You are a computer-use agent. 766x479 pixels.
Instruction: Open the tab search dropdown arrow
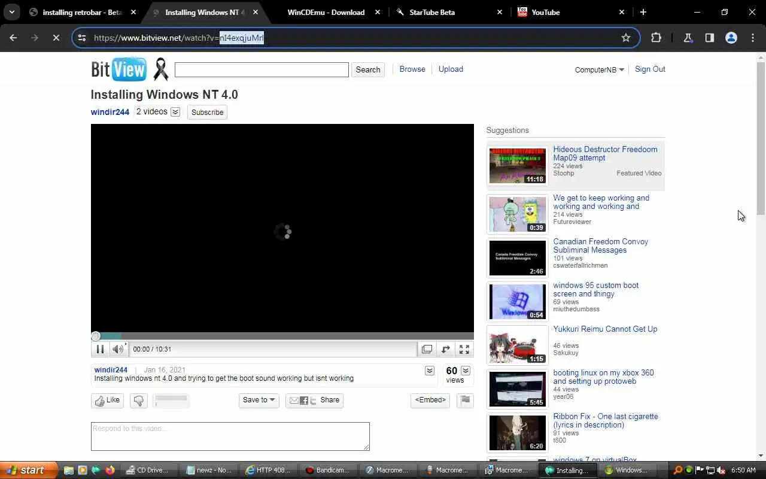click(11, 12)
